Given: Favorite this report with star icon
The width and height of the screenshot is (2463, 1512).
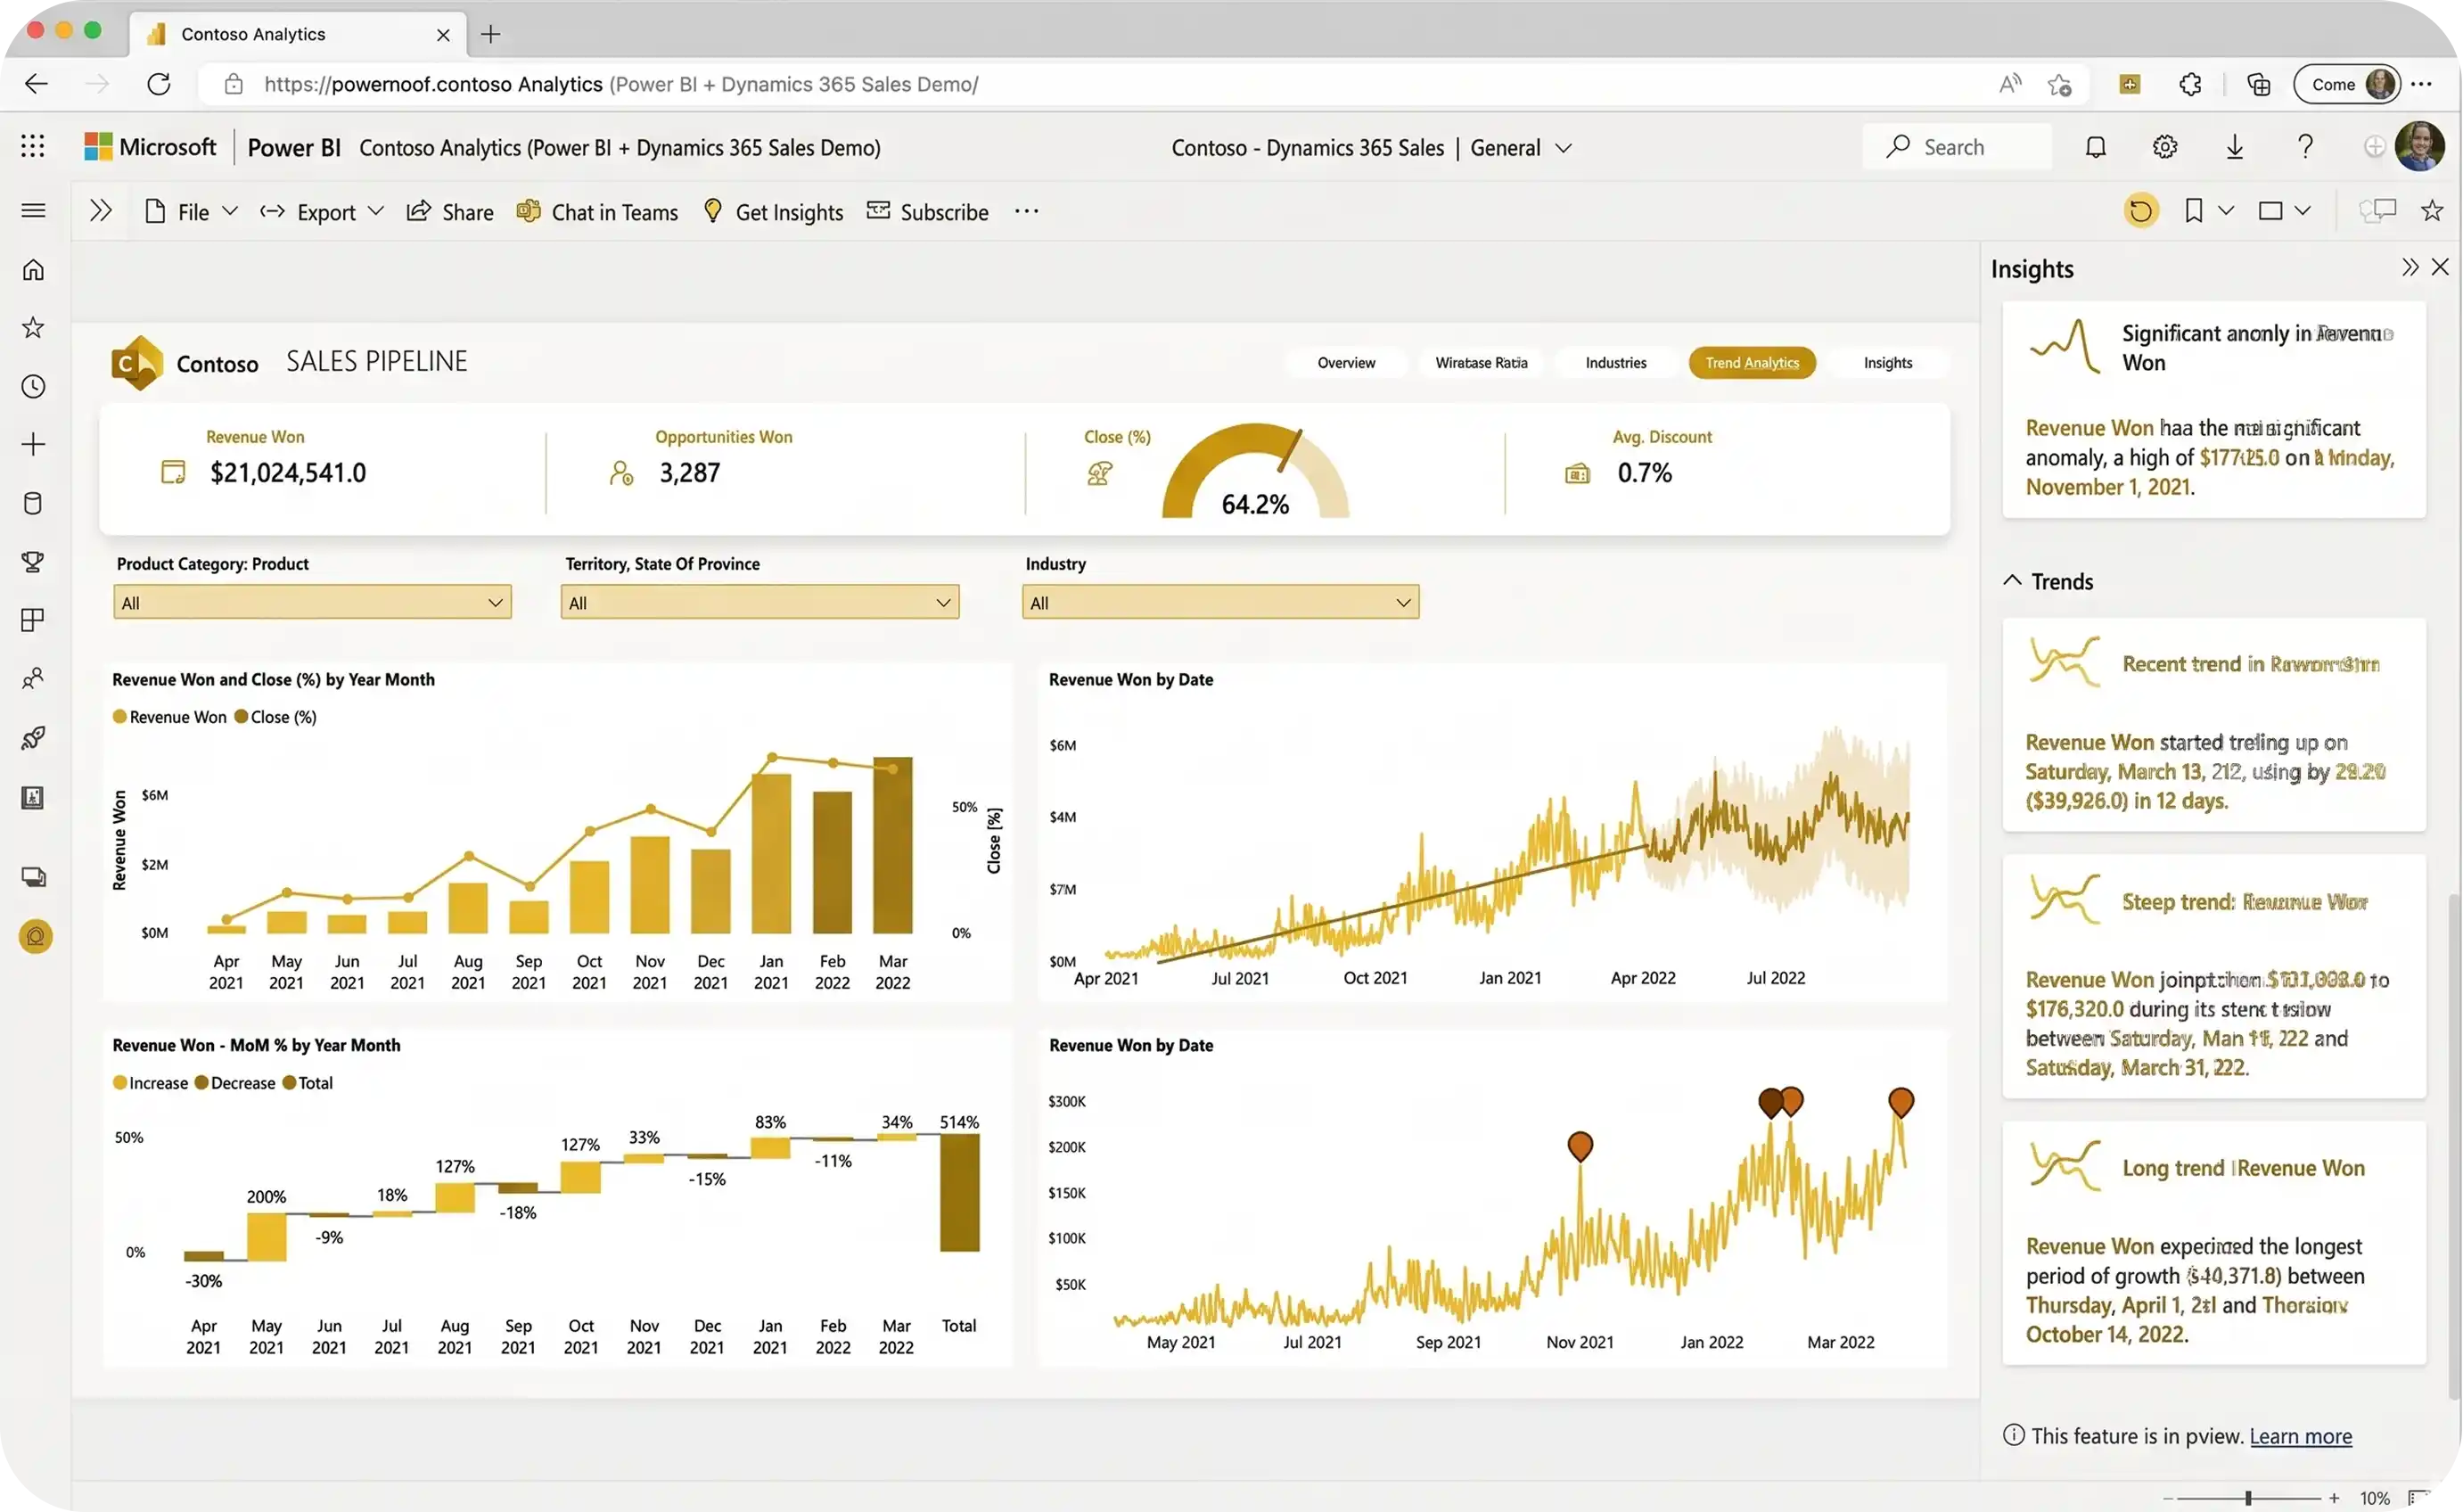Looking at the screenshot, I should 2432,210.
